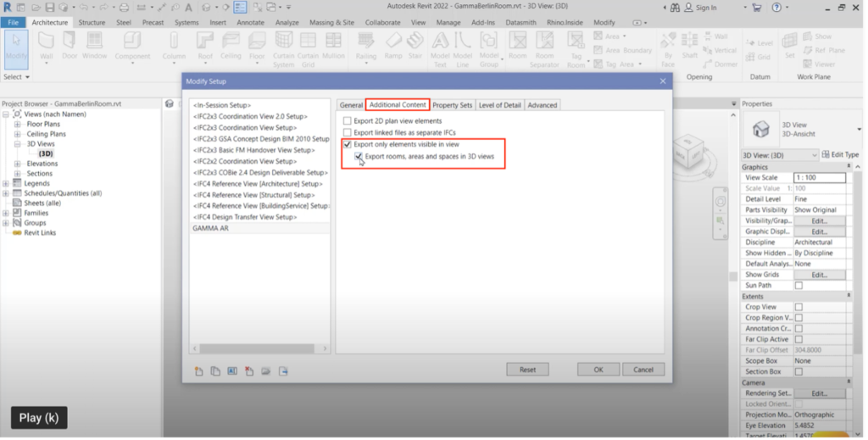The width and height of the screenshot is (868, 440).
Task: Click Edit Type in Properties
Action: click(840, 155)
